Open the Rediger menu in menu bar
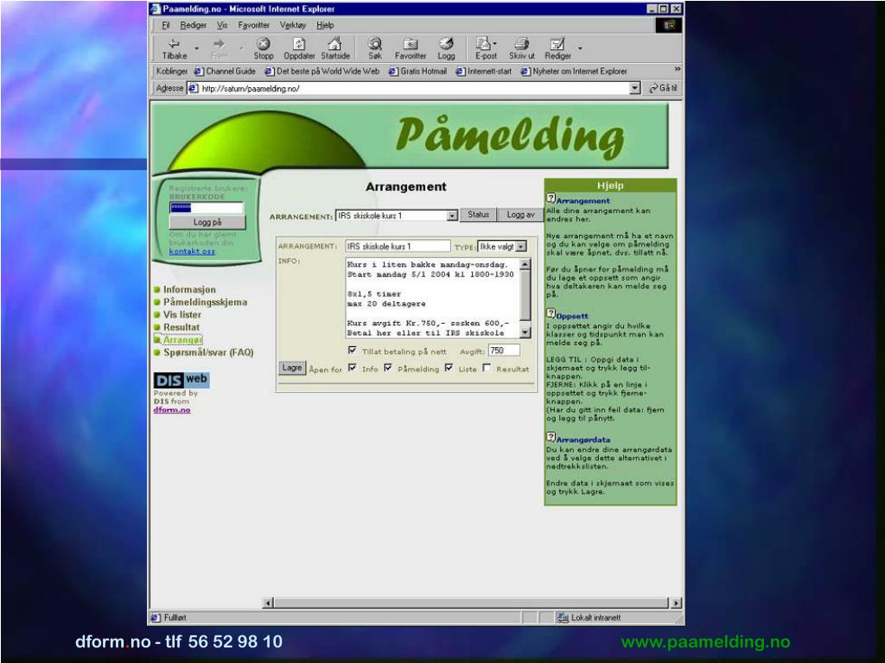Screen dimensions: 885x663 click(x=193, y=25)
